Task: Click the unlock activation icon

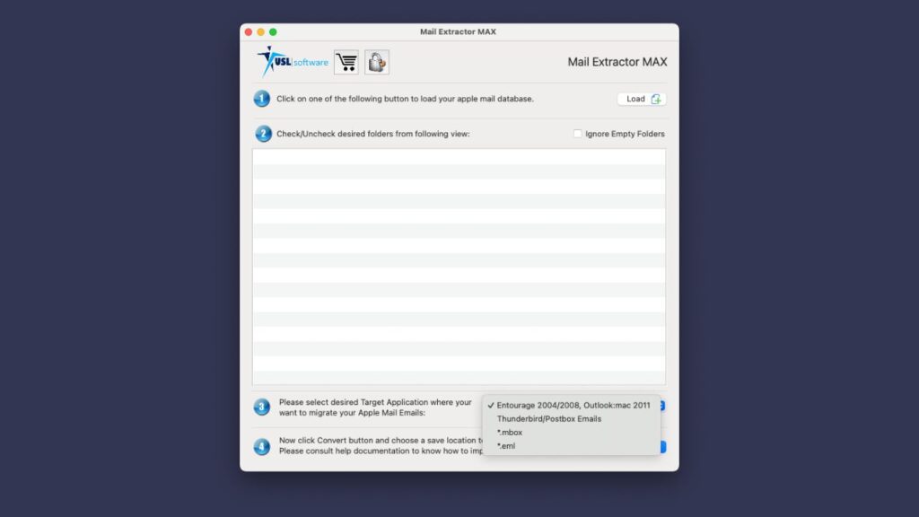Action: tap(375, 62)
